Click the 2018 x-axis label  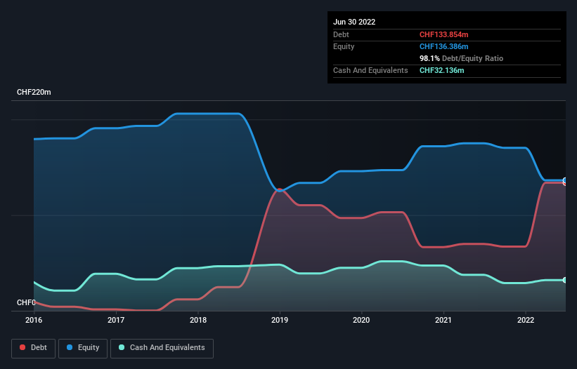tap(198, 320)
